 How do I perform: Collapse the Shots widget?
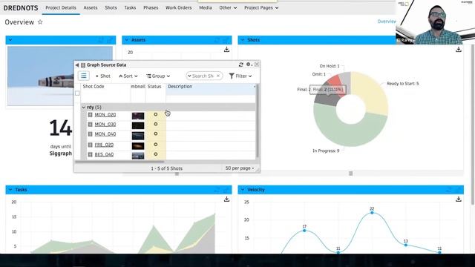click(243, 40)
